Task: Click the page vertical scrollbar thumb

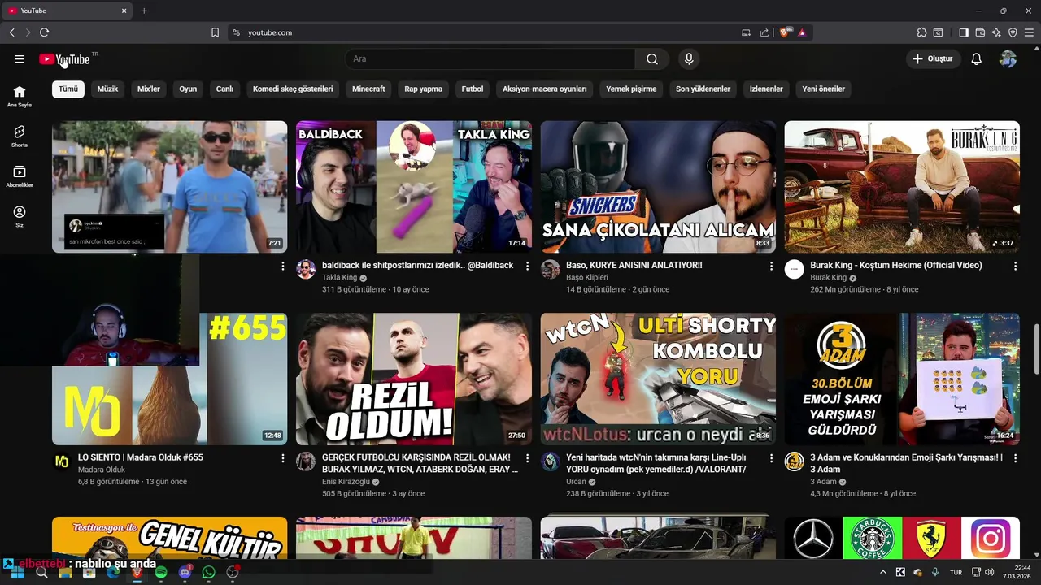Action: tap(1036, 349)
